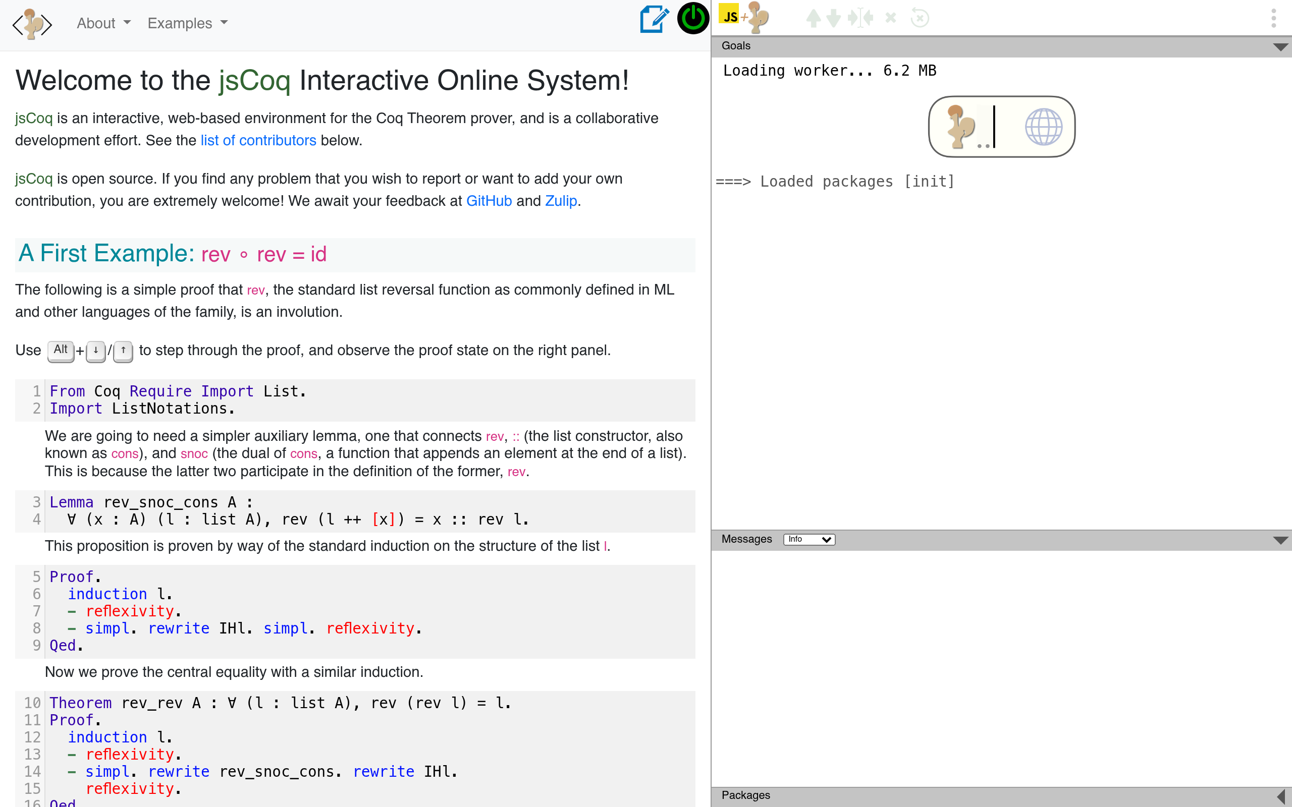Screen dimensions: 1292x807
Task: Step backward with the up arrow
Action: 813,18
